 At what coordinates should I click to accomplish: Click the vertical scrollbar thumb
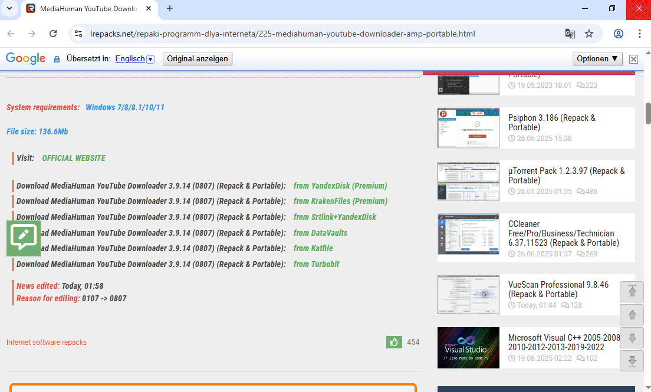648,113
